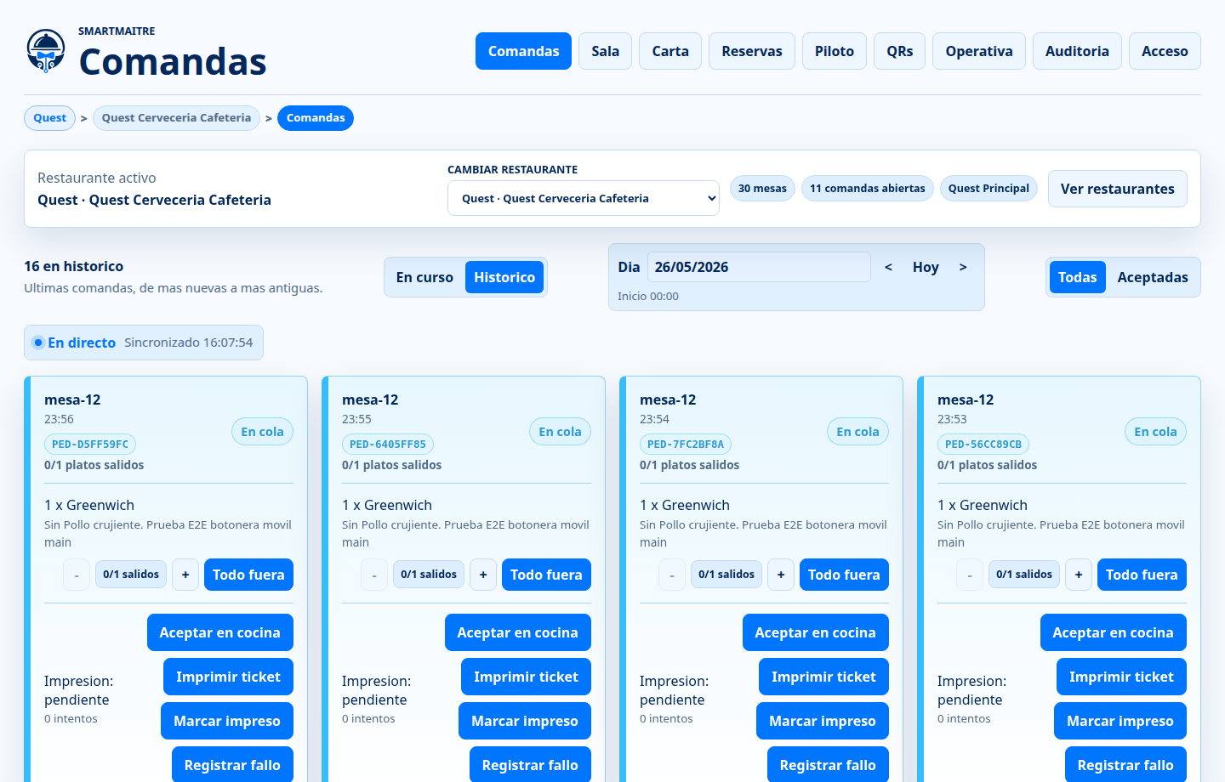Click Aceptar en cocina on PED-7FC2BF8A card
This screenshot has height=782, width=1225.
815,632
